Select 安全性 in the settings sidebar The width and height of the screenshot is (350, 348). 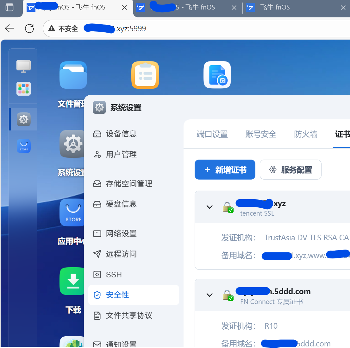pos(134,295)
